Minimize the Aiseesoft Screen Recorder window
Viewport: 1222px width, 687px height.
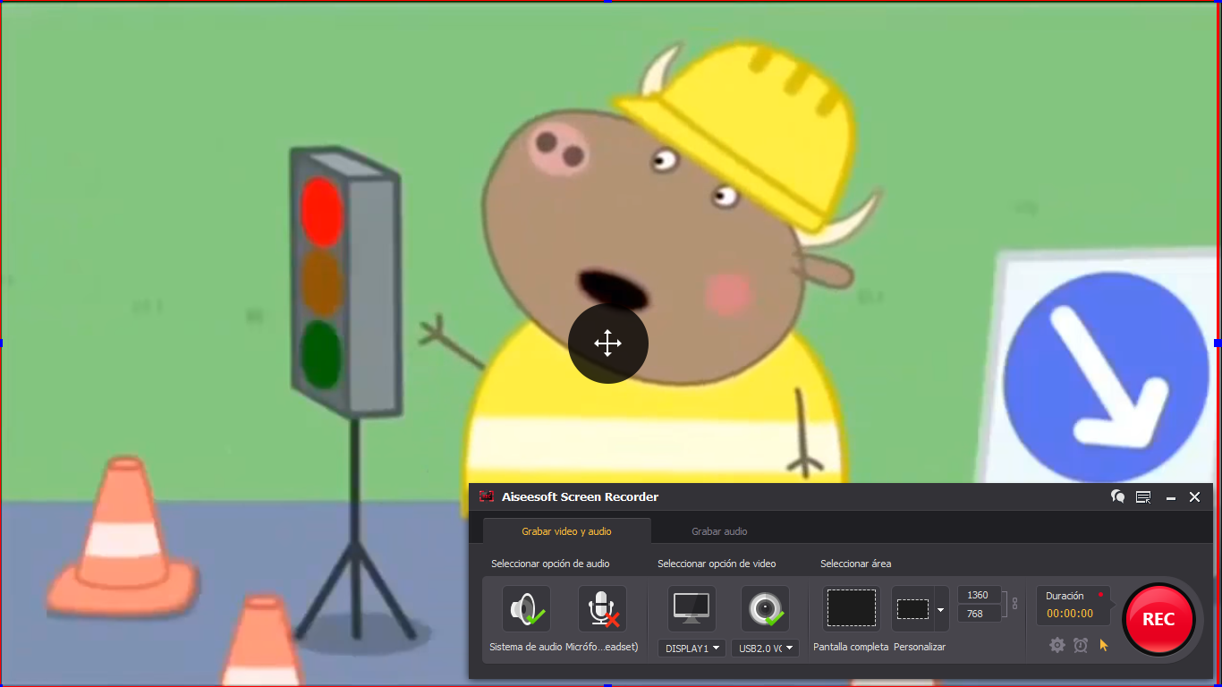pyautogui.click(x=1170, y=497)
